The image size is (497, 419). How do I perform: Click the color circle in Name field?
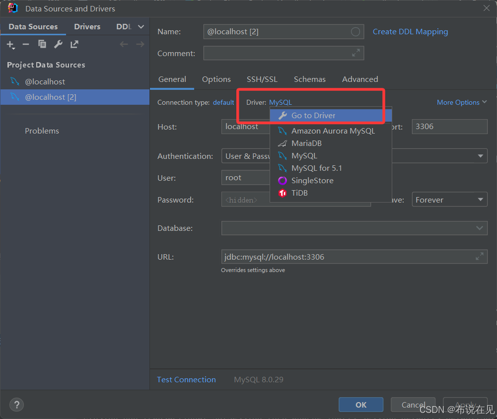click(x=355, y=32)
